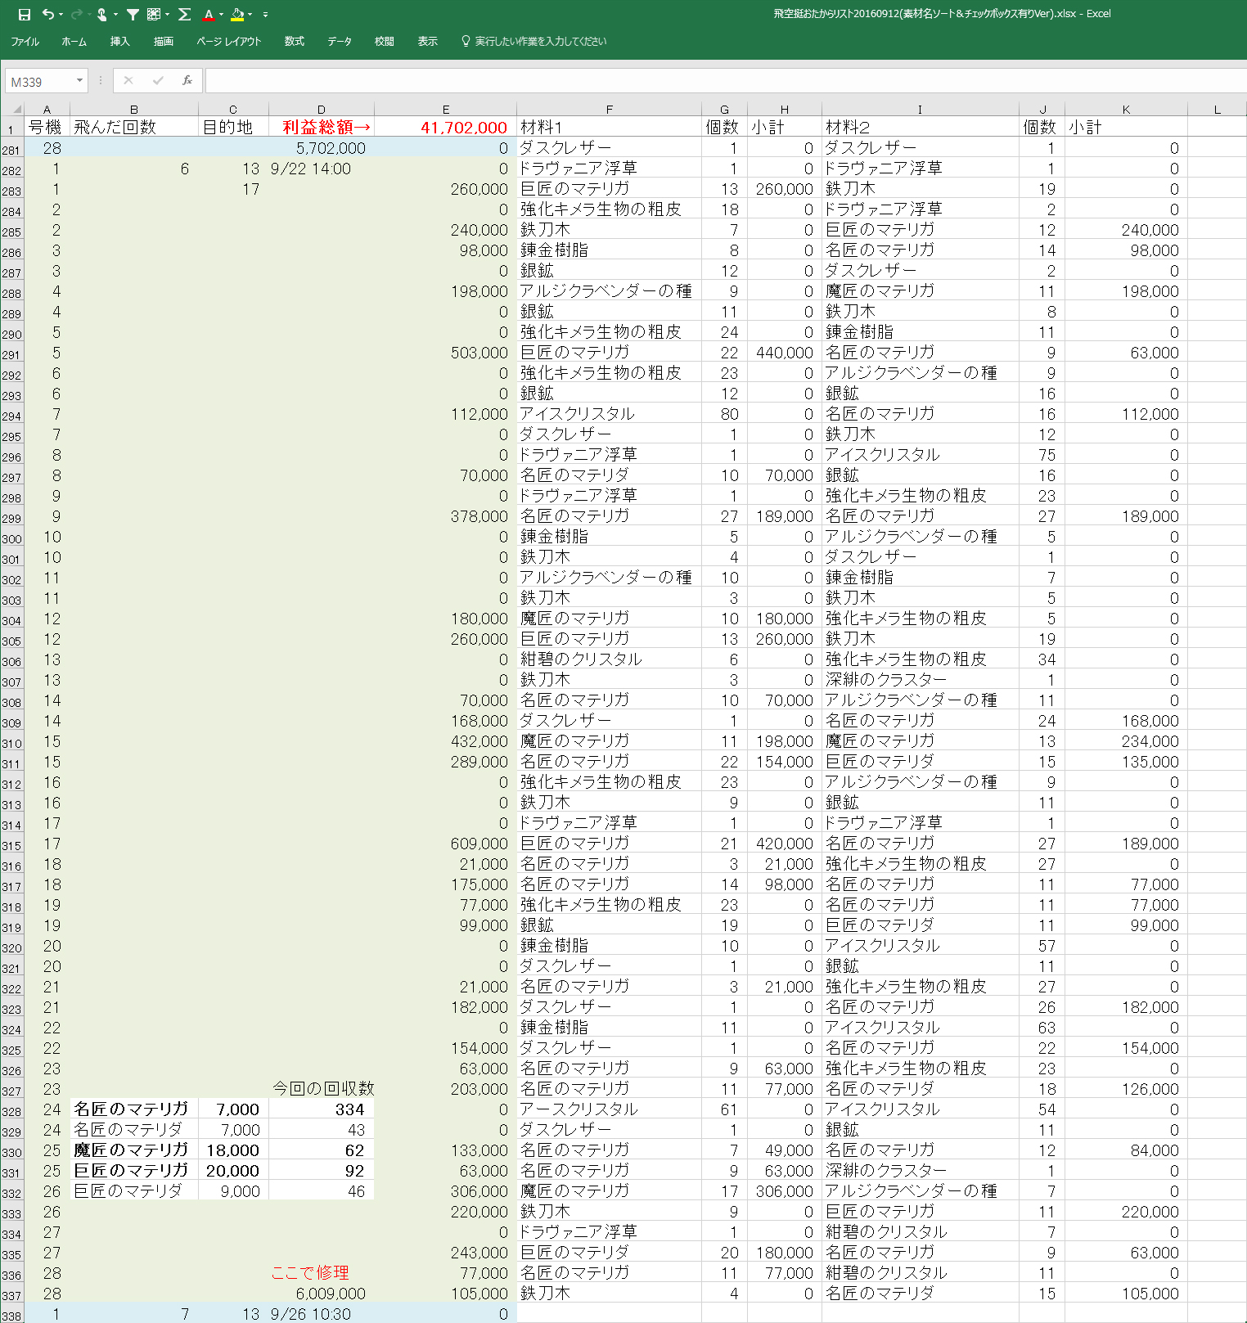Click the 実行したい作業 tell-me search box
The height and width of the screenshot is (1323, 1247).
540,42
